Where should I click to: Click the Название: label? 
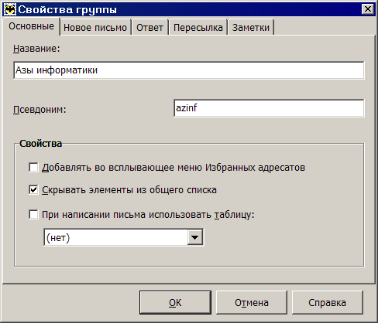[x=36, y=49]
